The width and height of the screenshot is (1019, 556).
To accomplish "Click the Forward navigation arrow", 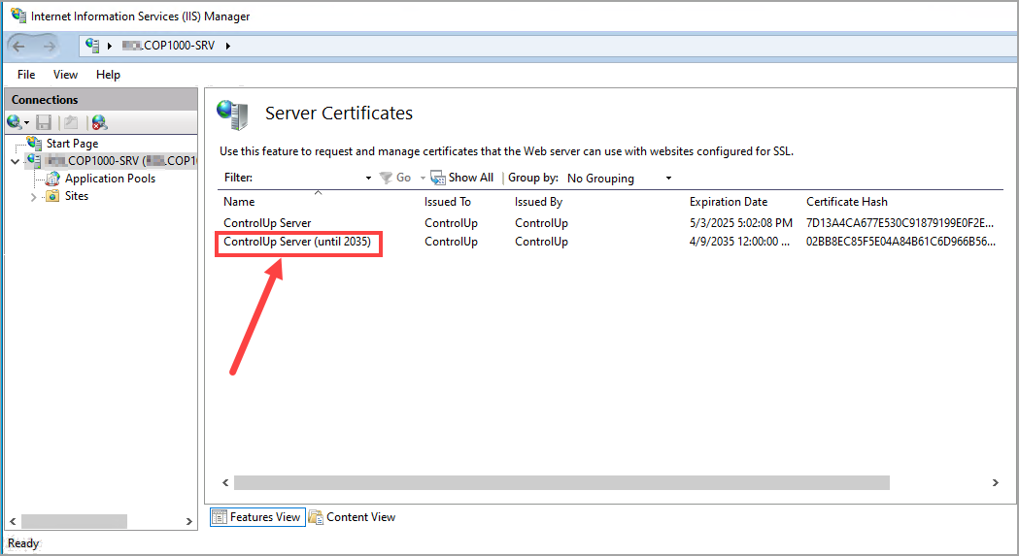I will 49,46.
